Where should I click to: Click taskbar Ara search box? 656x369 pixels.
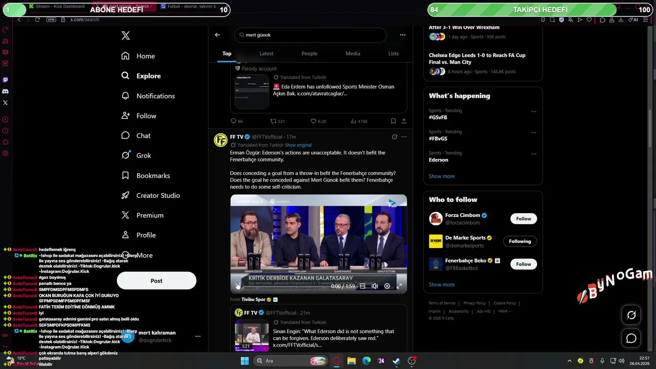tap(291, 361)
